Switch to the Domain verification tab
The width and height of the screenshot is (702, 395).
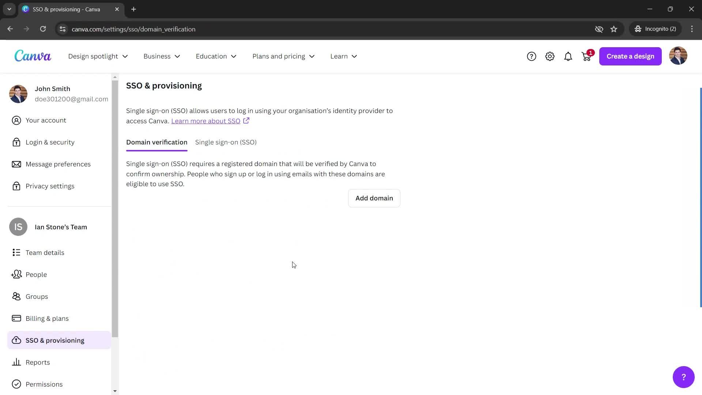tap(156, 142)
